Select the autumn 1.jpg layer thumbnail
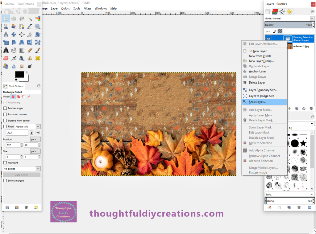 (x=289, y=46)
